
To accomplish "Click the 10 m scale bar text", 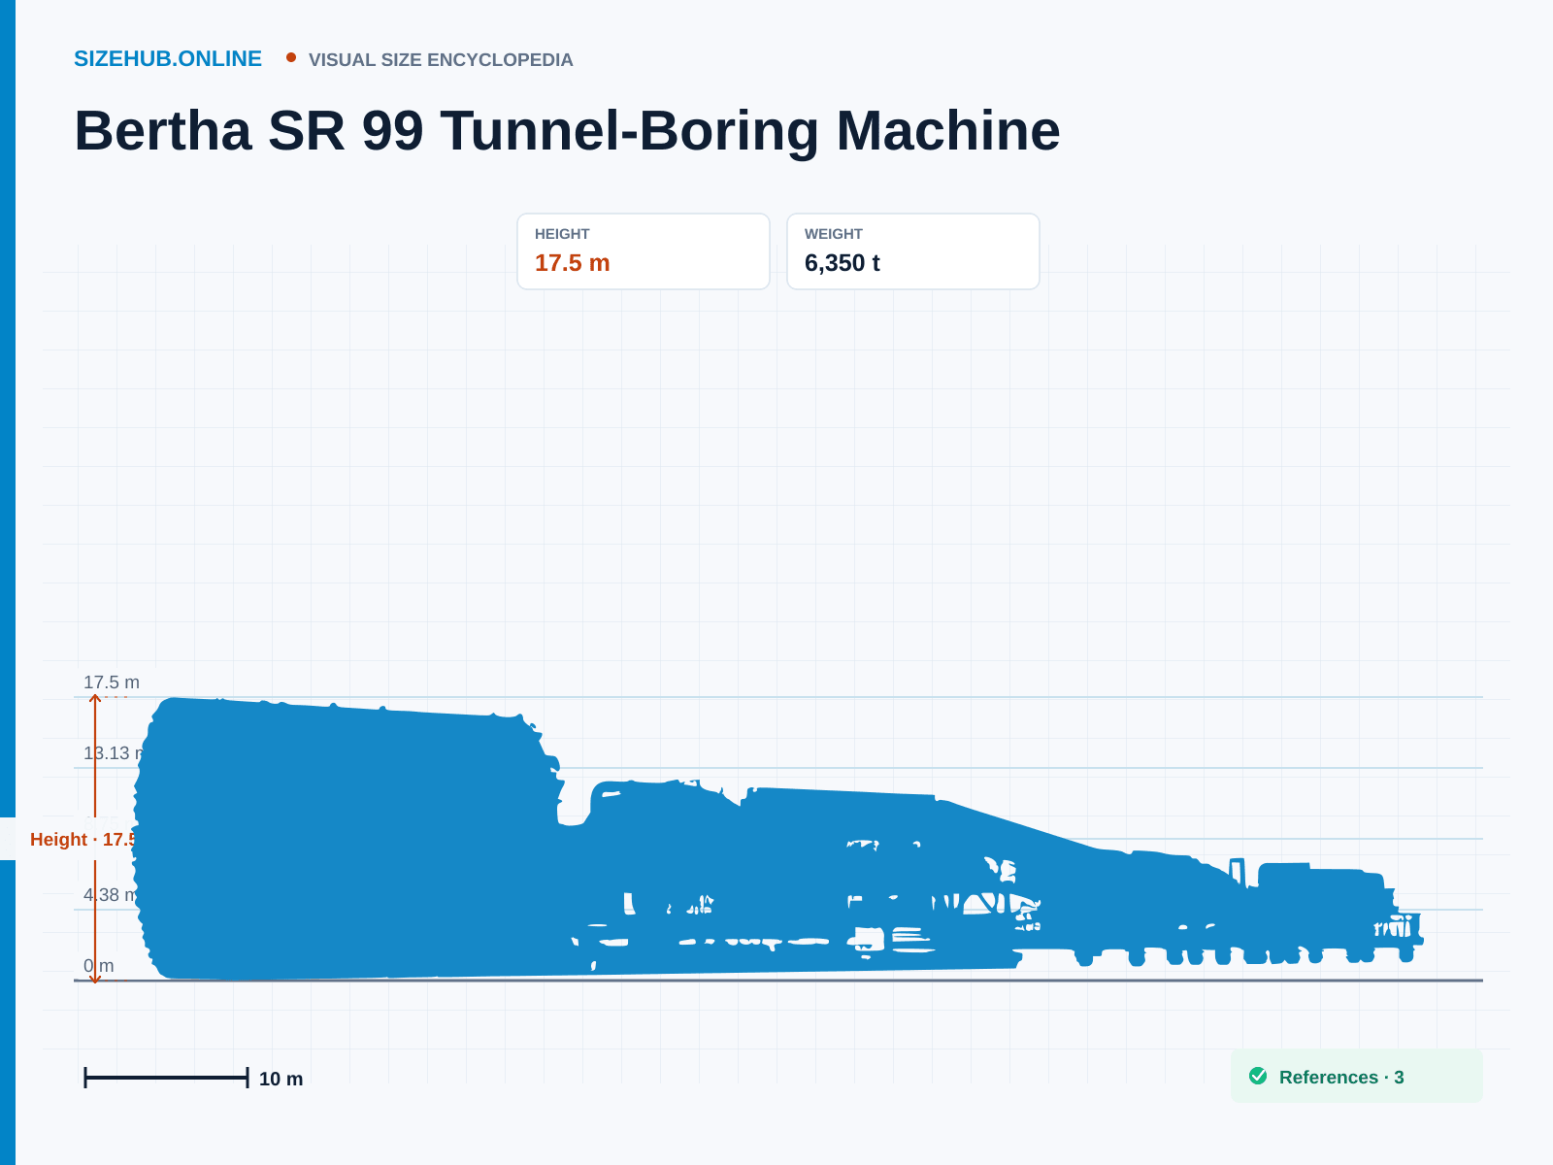I will tap(281, 1079).
